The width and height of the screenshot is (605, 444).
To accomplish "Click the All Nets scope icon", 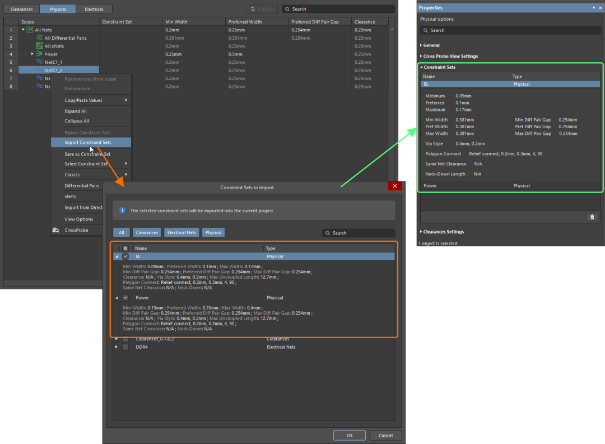I will pos(30,29).
